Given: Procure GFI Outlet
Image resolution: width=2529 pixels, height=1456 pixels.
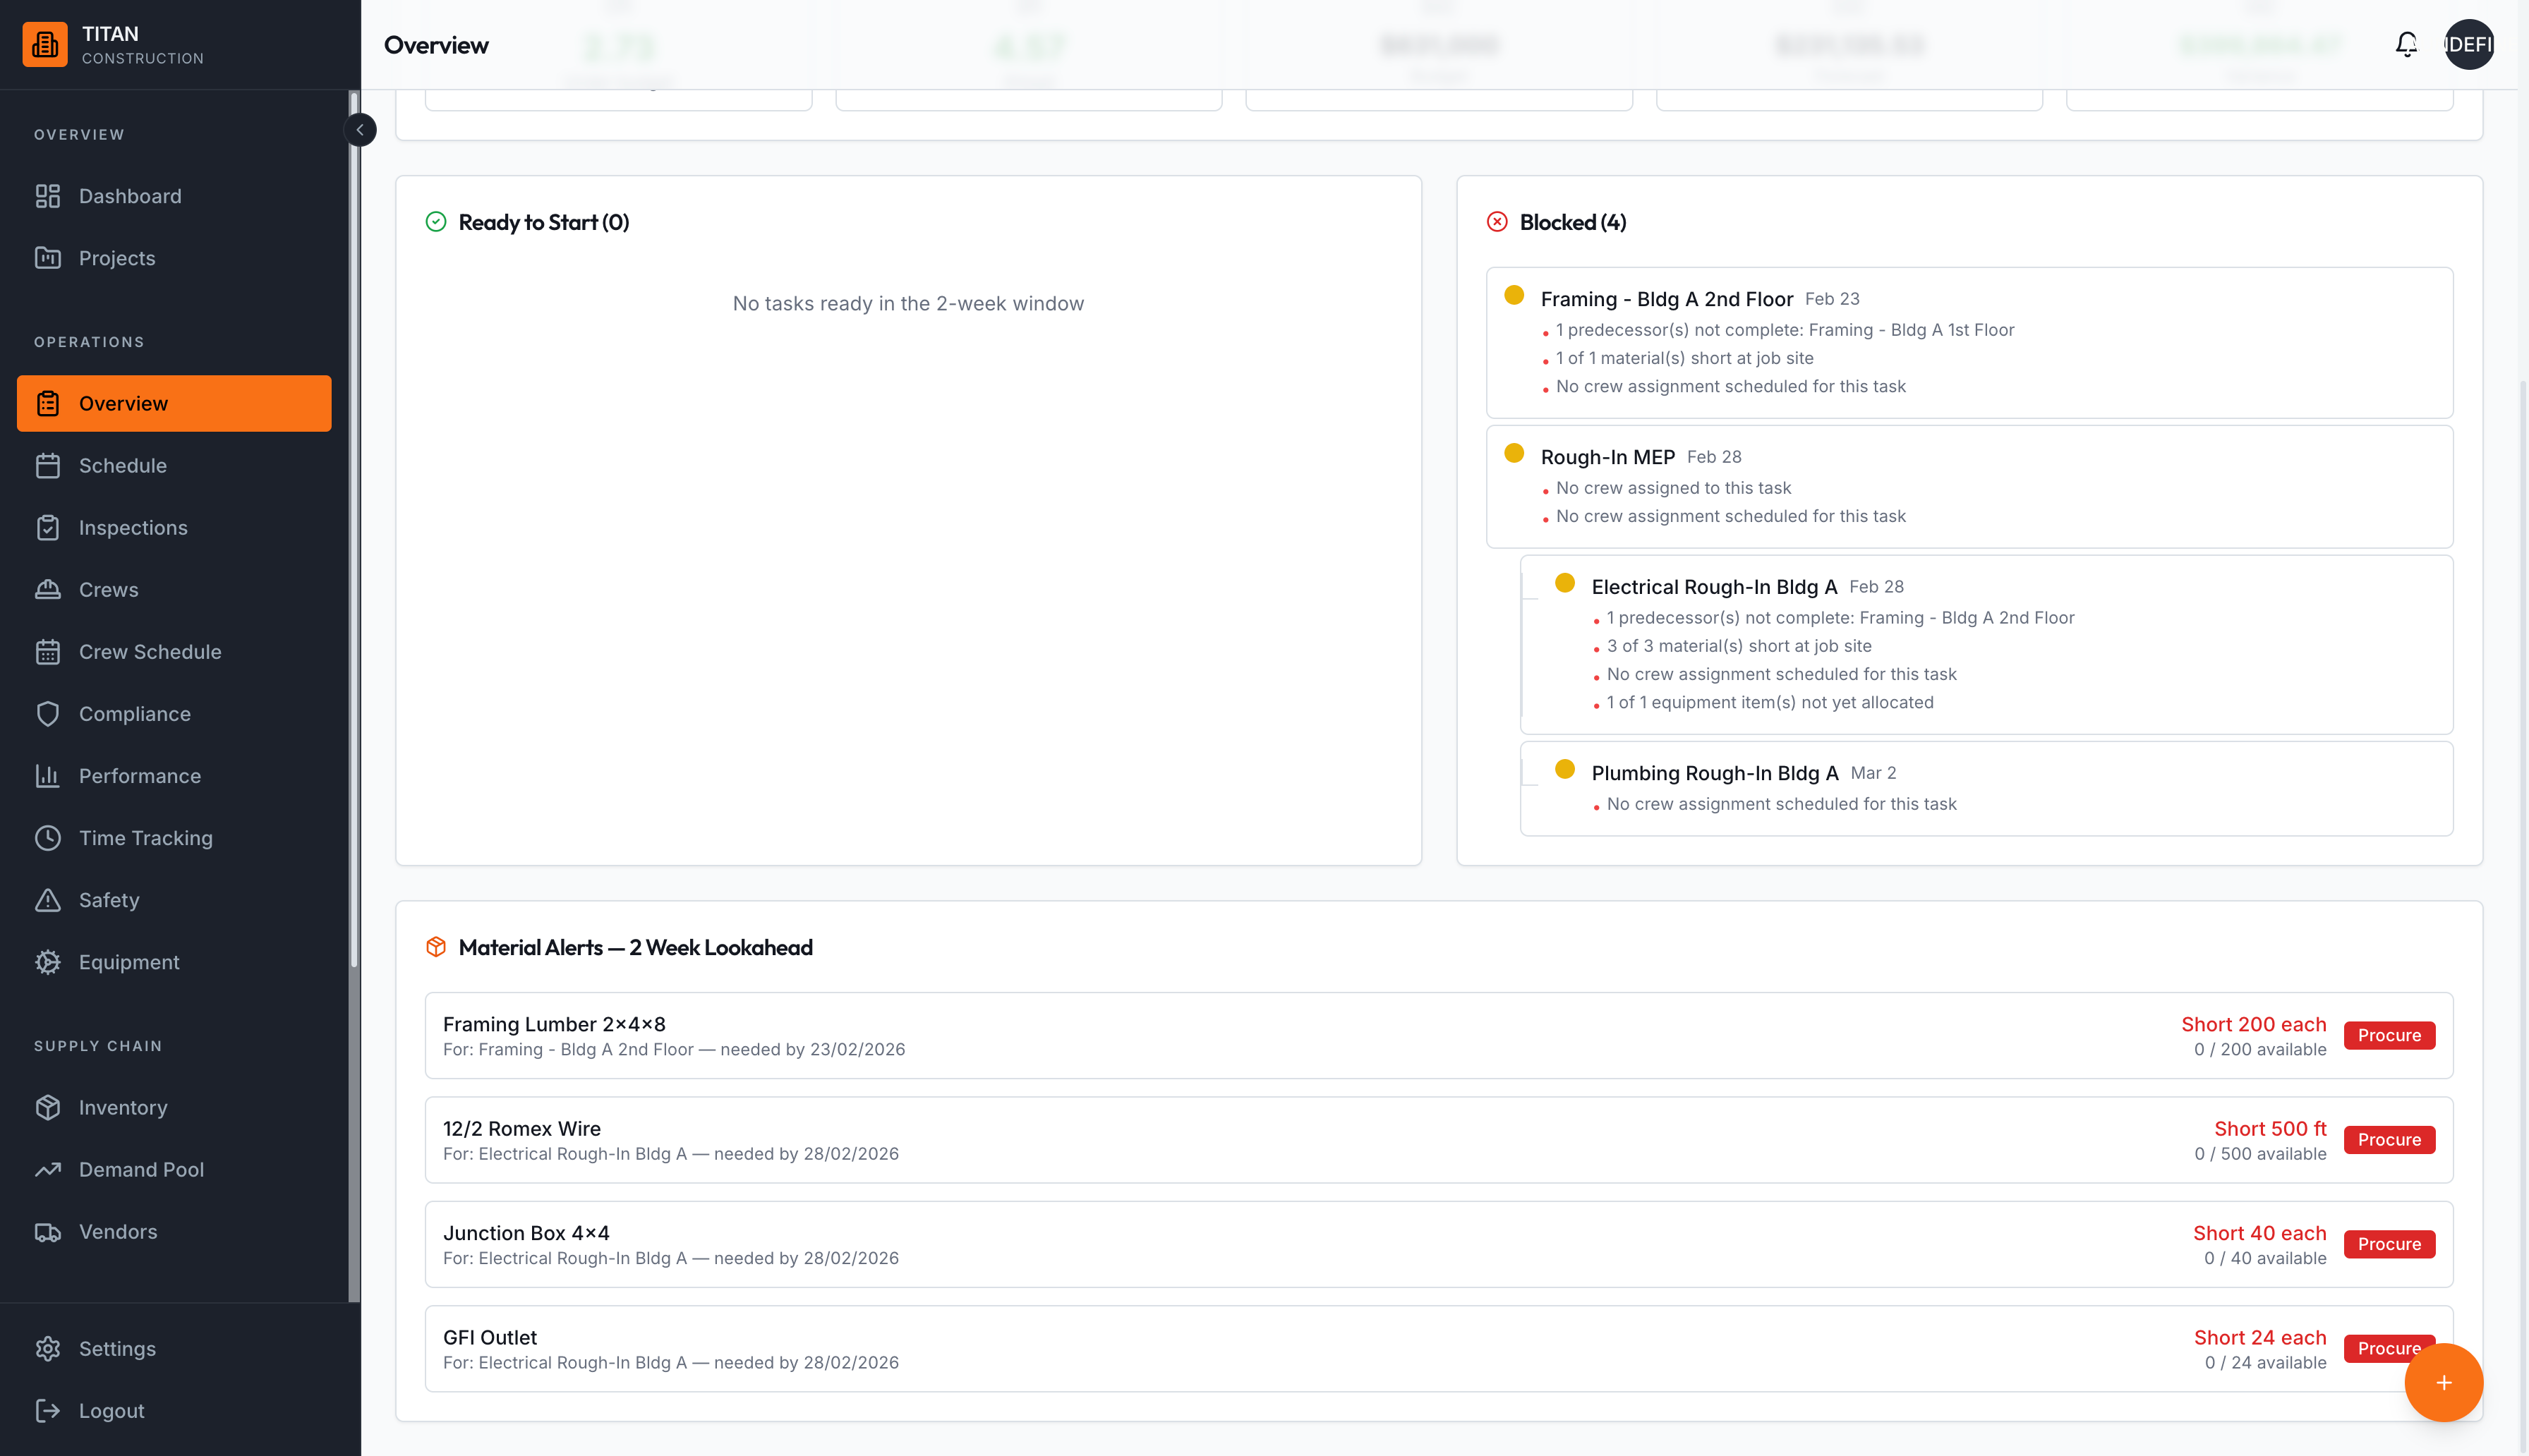Looking at the screenshot, I should coord(2389,1348).
